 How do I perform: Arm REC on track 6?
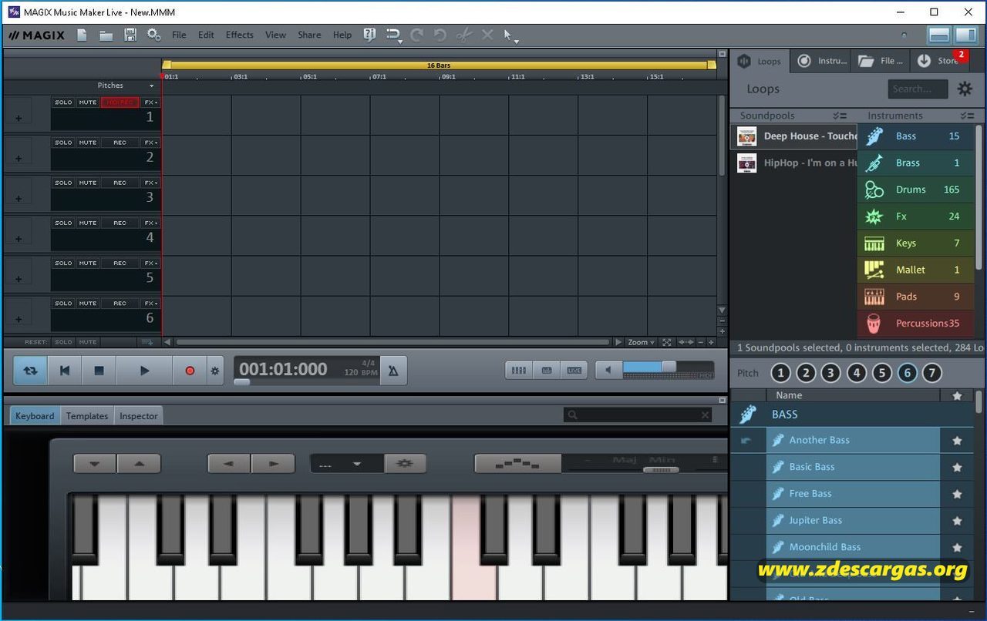tap(120, 303)
